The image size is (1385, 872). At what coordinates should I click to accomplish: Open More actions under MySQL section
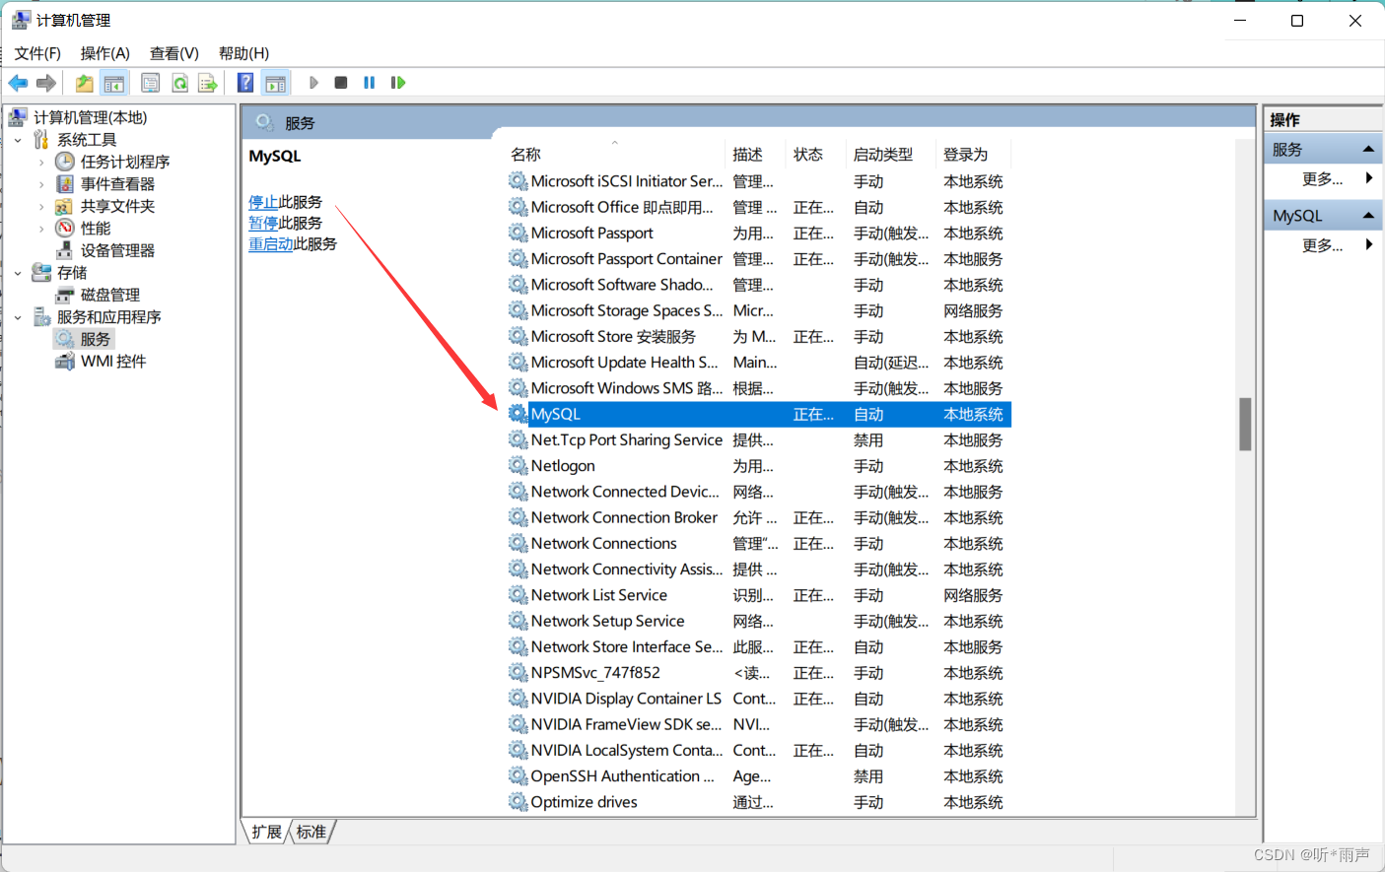tap(1322, 244)
